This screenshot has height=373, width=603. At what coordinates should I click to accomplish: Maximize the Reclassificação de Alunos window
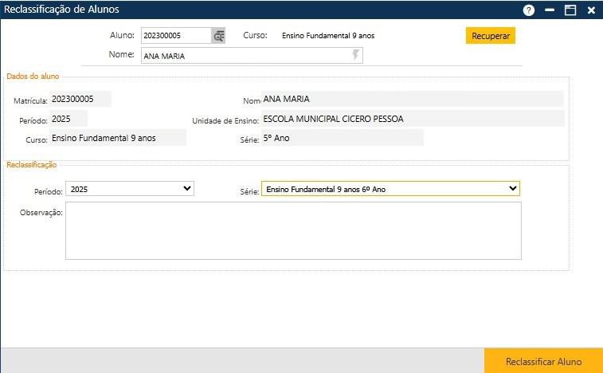pyautogui.click(x=570, y=10)
